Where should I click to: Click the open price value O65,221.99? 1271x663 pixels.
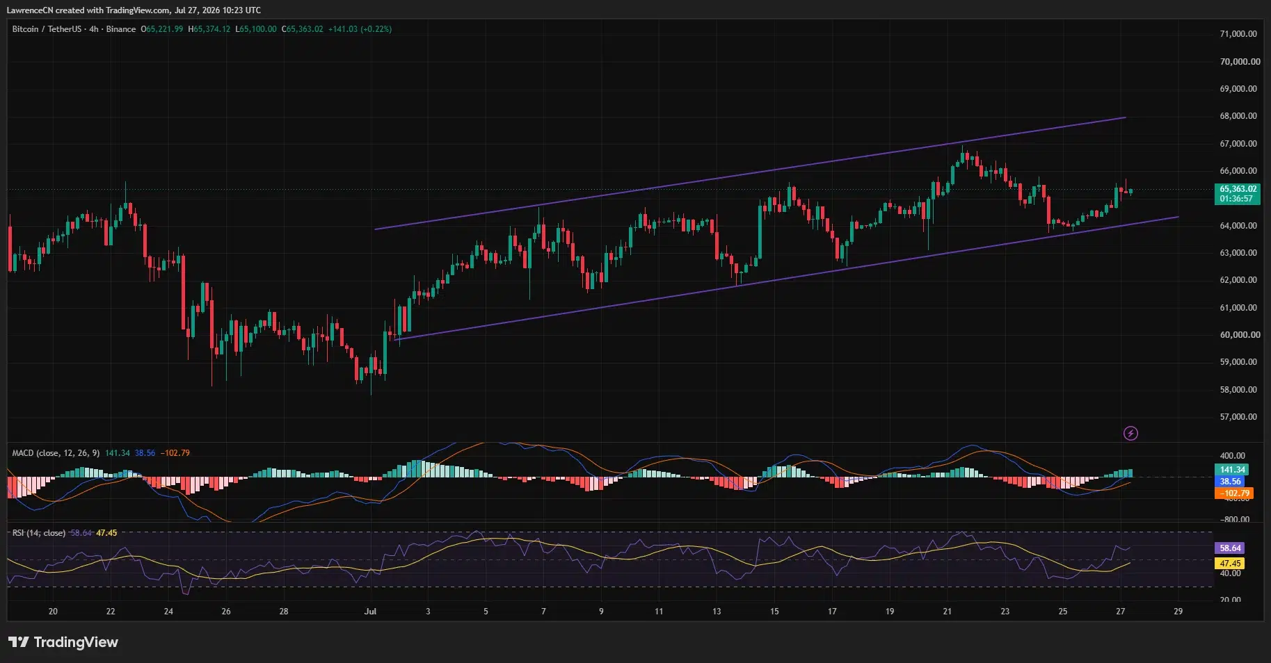click(162, 29)
